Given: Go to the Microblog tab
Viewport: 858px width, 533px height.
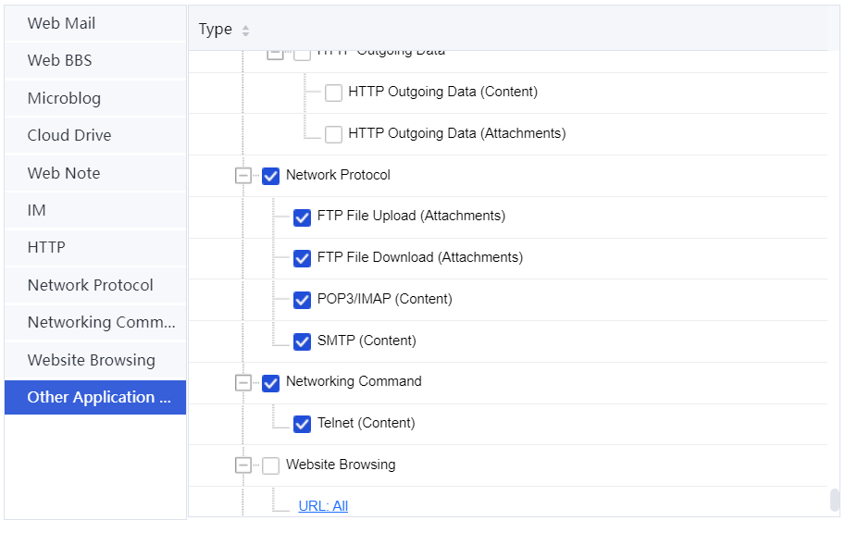Looking at the screenshot, I should pos(64,98).
